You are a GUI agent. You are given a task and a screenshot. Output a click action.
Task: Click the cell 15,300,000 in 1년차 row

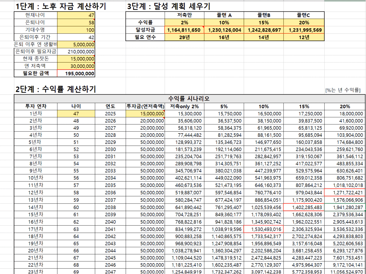pyautogui.click(x=184, y=113)
